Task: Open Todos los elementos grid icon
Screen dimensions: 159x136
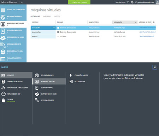Action: click(3, 10)
